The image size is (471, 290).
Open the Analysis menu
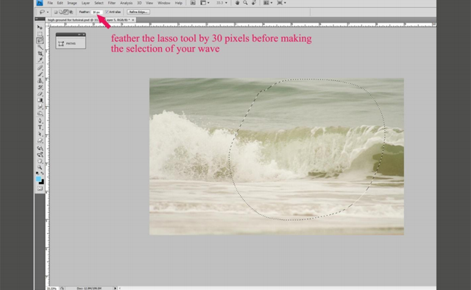click(126, 3)
